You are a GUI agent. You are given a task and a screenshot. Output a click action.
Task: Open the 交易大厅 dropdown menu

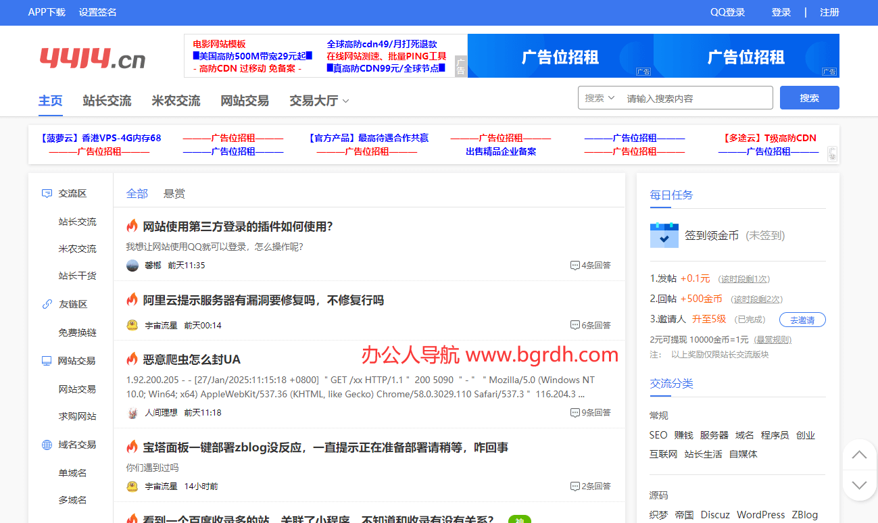[318, 99]
